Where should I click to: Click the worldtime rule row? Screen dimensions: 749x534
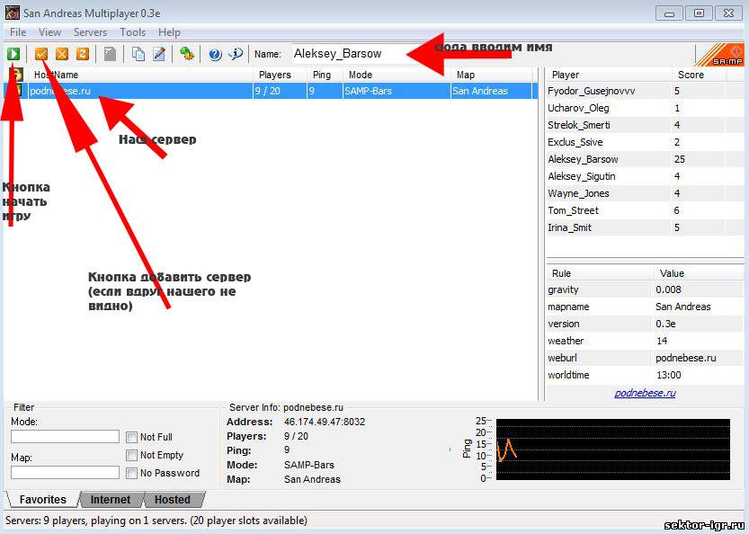point(645,375)
